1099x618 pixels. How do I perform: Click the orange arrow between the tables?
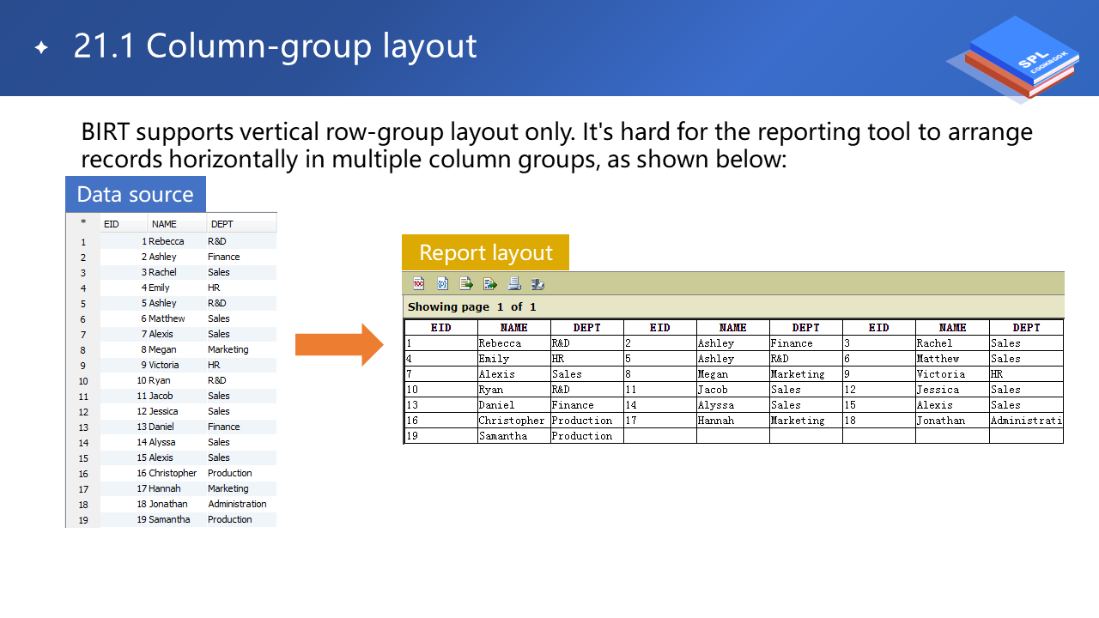tap(339, 345)
